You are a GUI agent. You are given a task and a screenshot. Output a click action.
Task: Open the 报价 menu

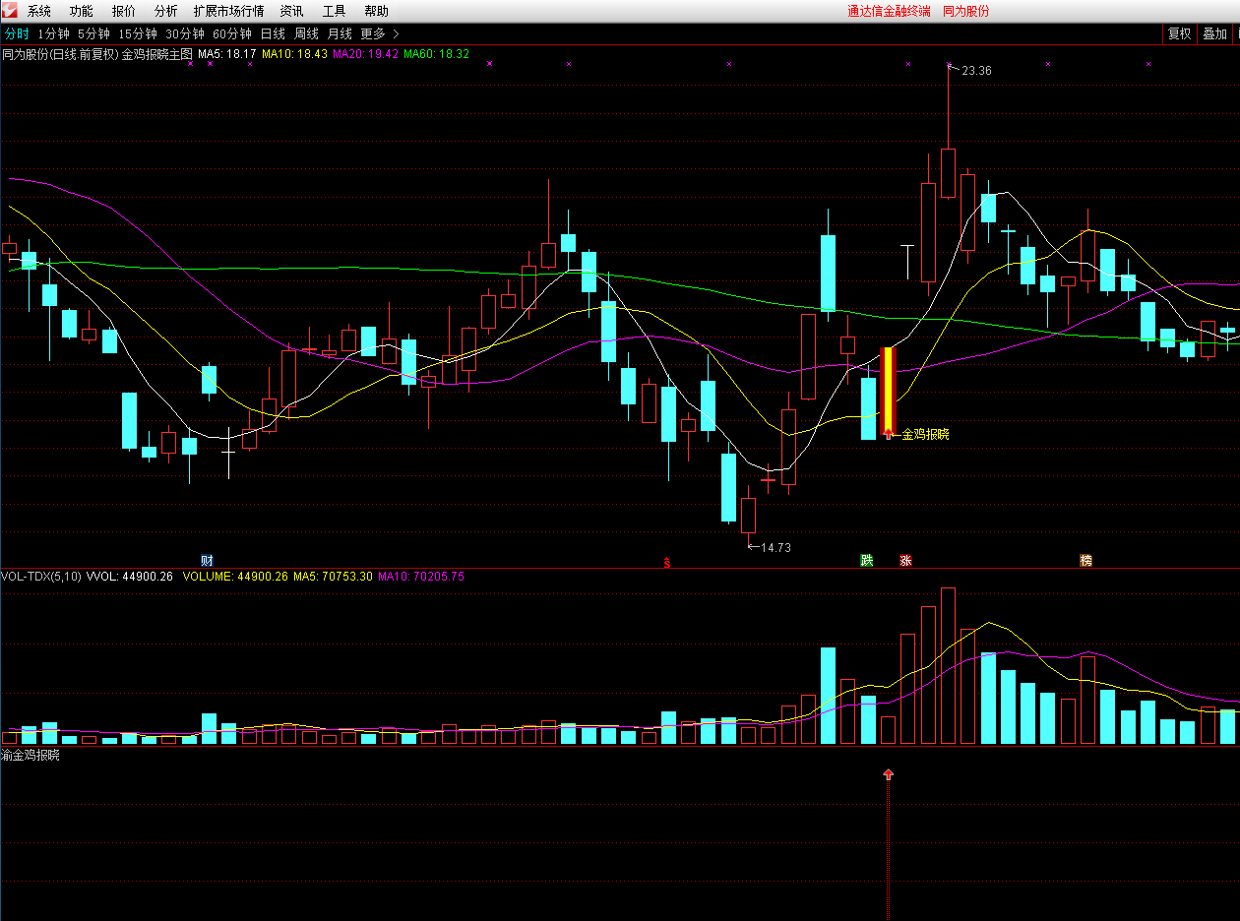124,12
